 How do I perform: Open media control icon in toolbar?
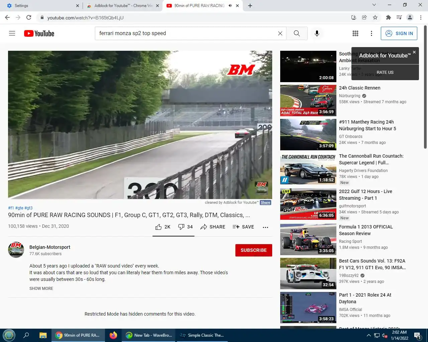399,17
